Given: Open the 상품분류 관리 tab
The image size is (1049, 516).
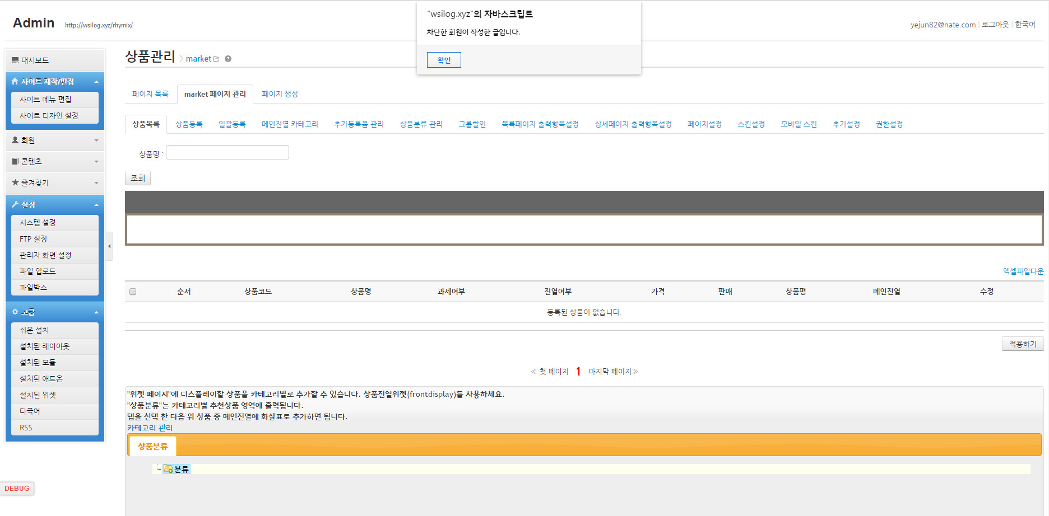Looking at the screenshot, I should [421, 124].
